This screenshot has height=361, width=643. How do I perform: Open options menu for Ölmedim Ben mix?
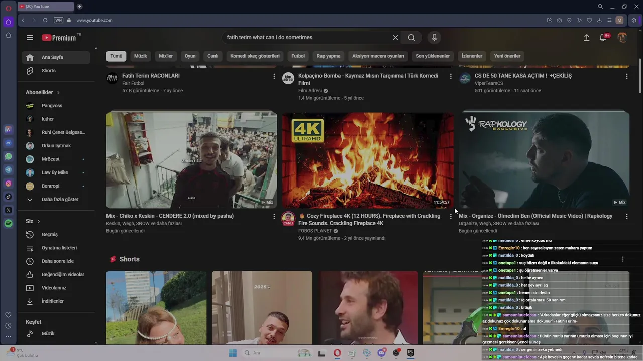tap(626, 216)
